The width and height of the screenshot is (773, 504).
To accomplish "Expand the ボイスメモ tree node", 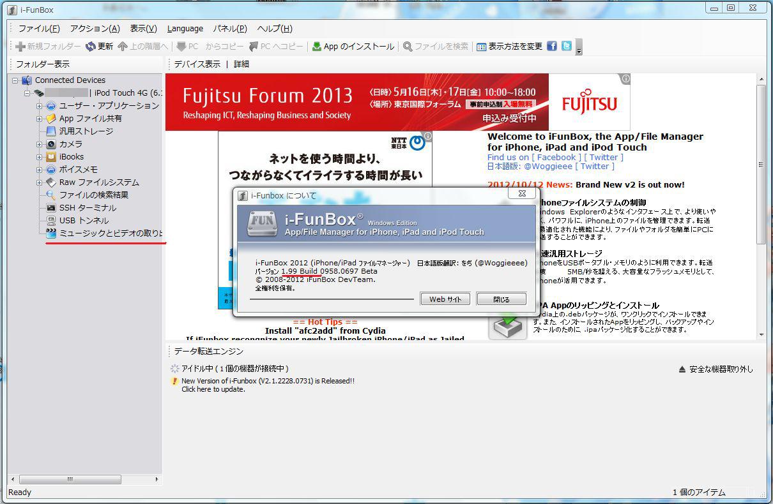I will (x=39, y=170).
